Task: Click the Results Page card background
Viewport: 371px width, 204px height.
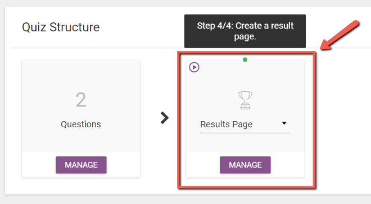Action: point(245,106)
